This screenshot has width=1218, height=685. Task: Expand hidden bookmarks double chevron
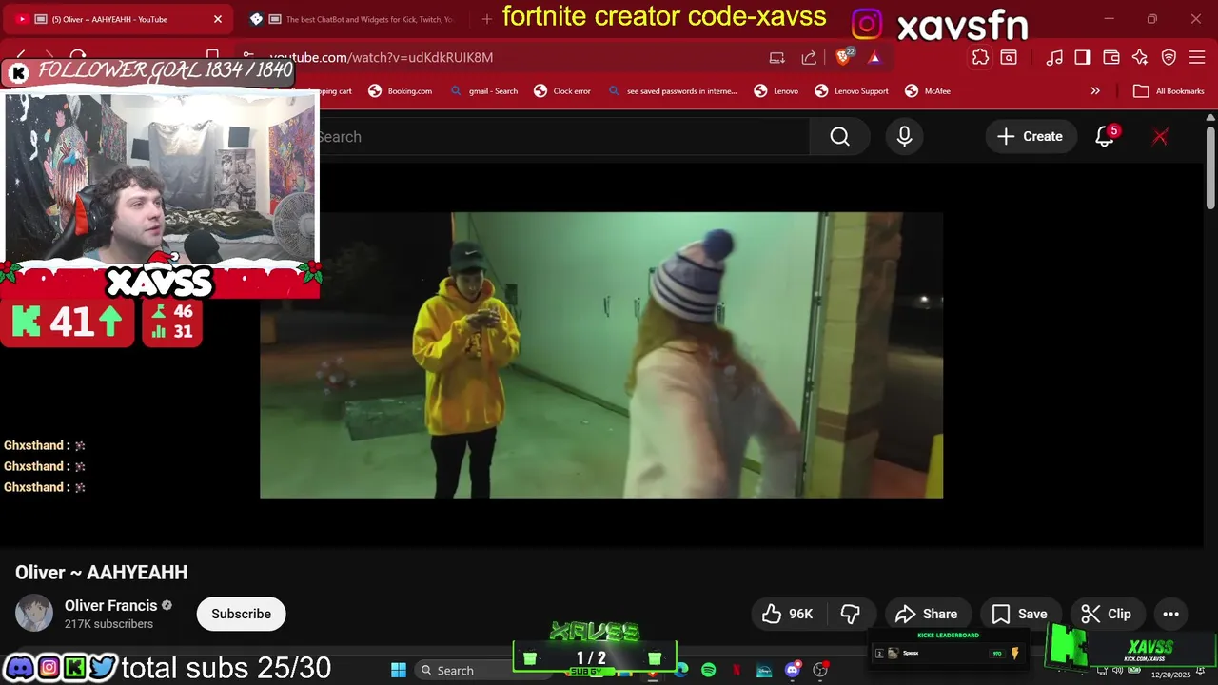coord(1095,91)
